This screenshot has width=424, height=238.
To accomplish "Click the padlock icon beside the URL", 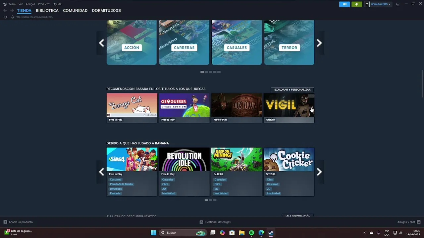I will pyautogui.click(x=13, y=17).
